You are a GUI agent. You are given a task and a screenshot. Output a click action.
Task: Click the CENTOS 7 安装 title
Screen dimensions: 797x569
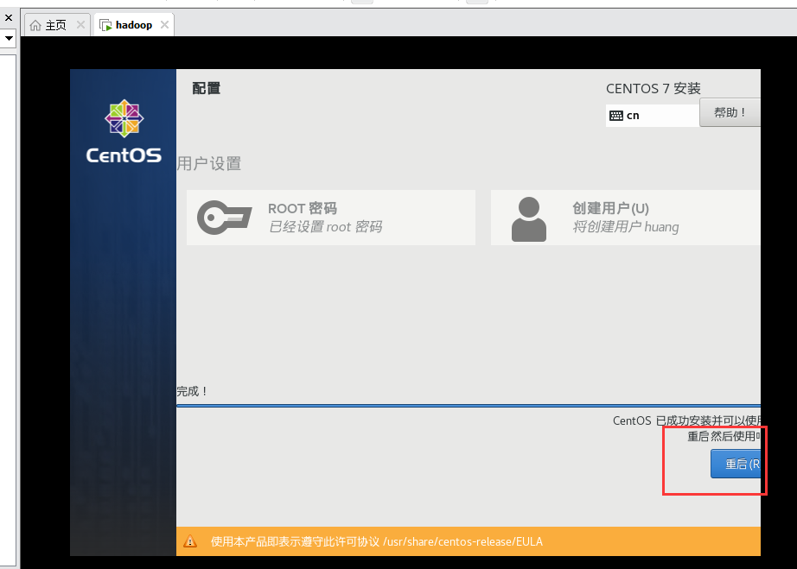654,88
